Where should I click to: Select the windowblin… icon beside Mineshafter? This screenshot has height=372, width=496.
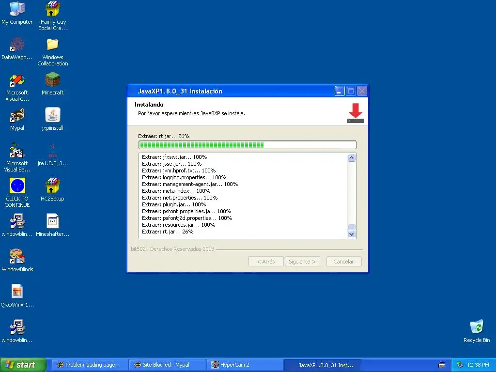pyautogui.click(x=17, y=221)
